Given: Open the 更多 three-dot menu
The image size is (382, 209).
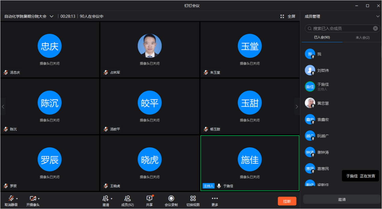Looking at the screenshot, I should click(x=215, y=199).
